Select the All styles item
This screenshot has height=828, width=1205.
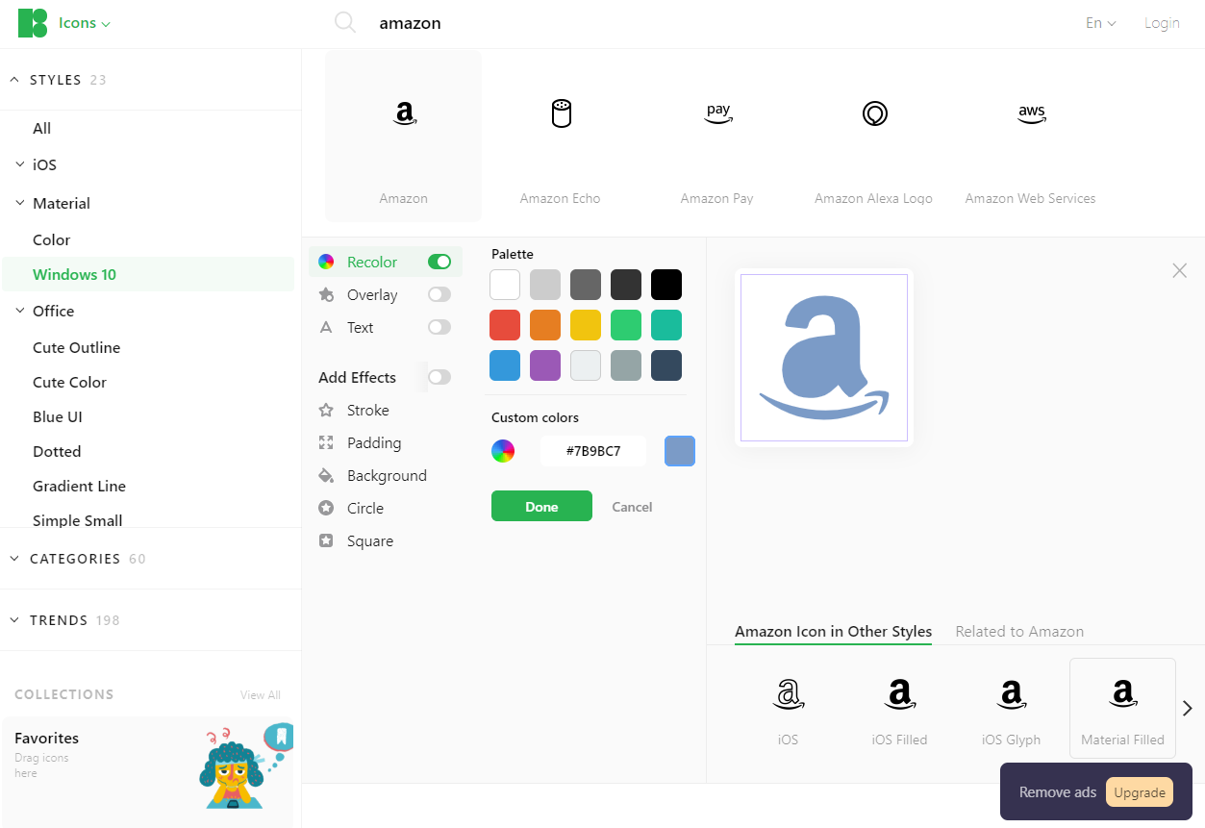click(x=42, y=128)
